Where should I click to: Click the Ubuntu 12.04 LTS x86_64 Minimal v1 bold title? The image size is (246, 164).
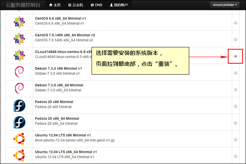66,152
